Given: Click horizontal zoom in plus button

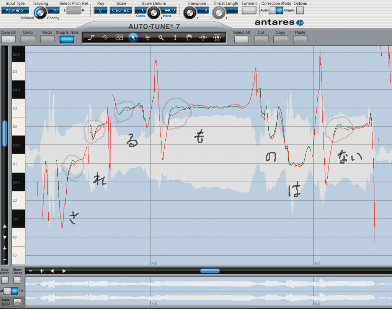Looking at the screenshot, I should [x=41, y=271].
